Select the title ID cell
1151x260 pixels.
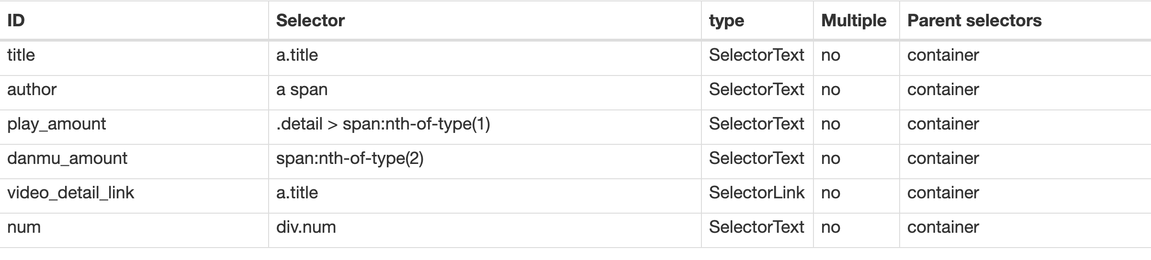[21, 55]
